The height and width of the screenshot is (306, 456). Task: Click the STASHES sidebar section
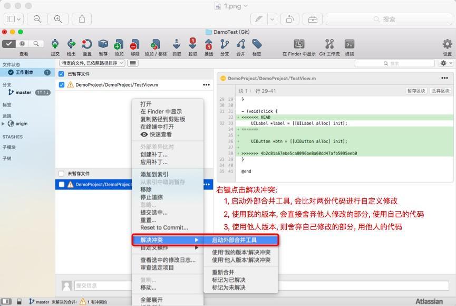(13, 137)
